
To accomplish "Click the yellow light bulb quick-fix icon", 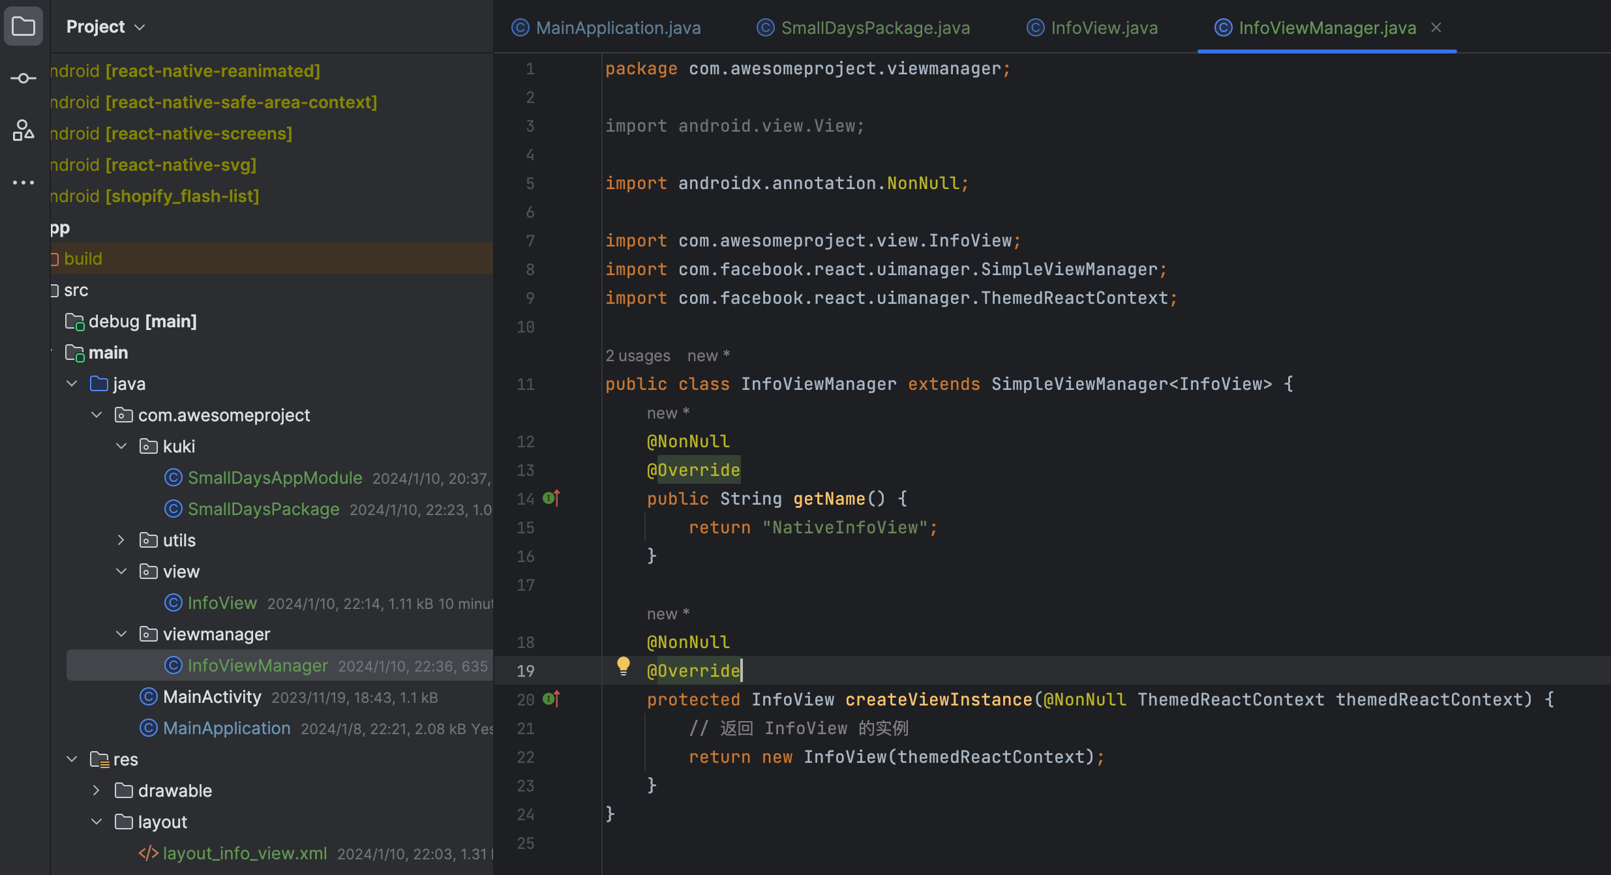I will [x=624, y=666].
